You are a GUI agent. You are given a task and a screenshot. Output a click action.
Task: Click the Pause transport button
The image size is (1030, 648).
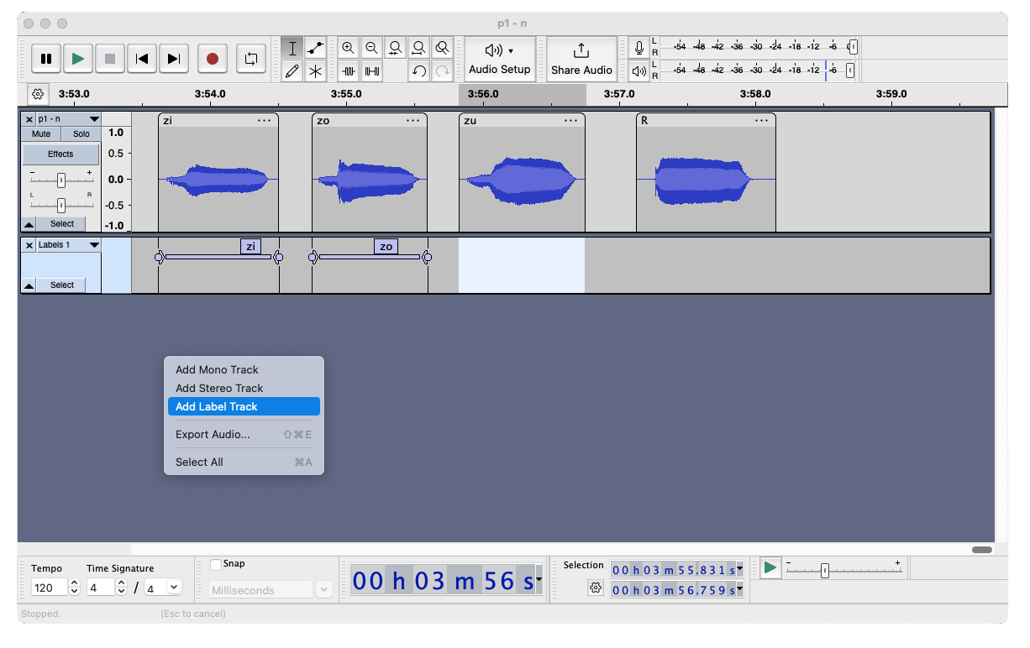[x=46, y=59]
